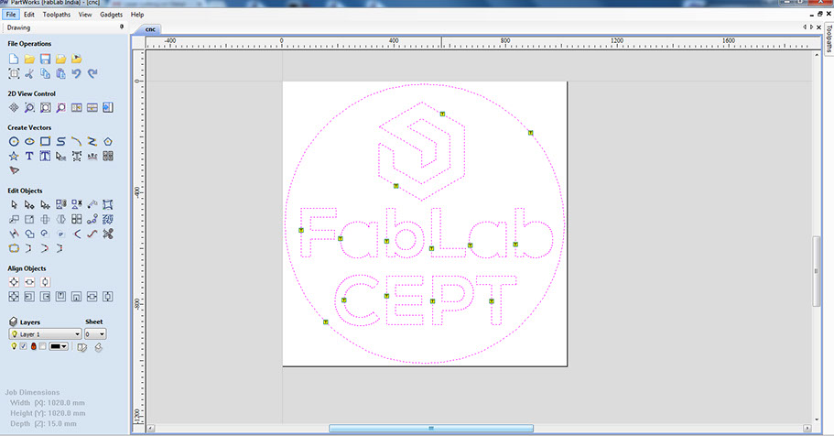Screen dimensions: 834x436
Task: Choose the Text on Curve (ABC arc) tool
Action: pyautogui.click(x=92, y=156)
